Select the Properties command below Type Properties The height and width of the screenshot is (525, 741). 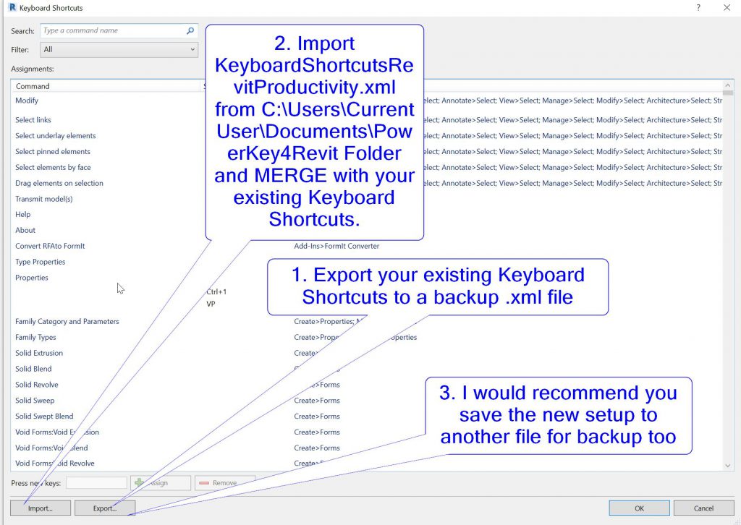click(x=32, y=278)
